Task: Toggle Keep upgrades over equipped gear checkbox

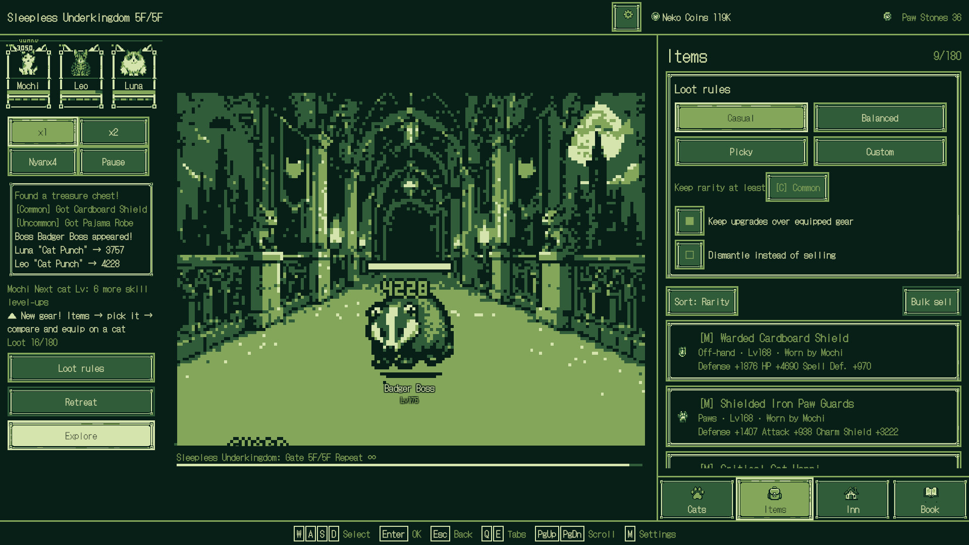Action: coord(689,221)
